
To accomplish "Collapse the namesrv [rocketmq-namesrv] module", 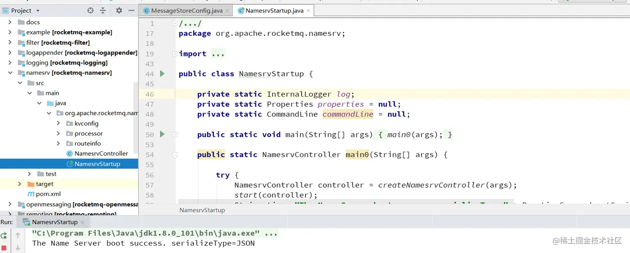I will pos(10,73).
